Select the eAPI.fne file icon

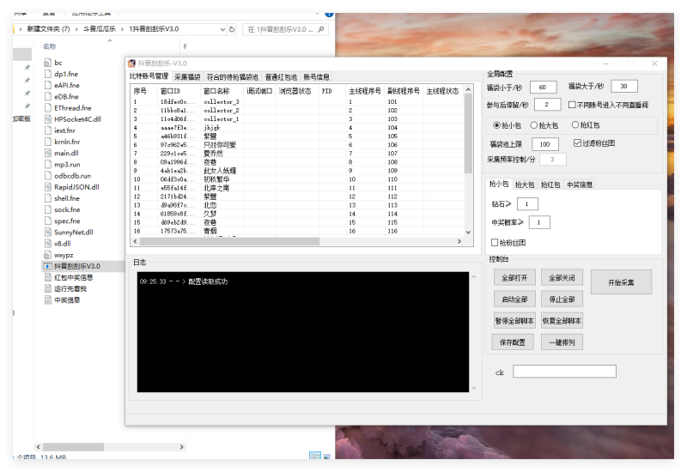[x=48, y=85]
